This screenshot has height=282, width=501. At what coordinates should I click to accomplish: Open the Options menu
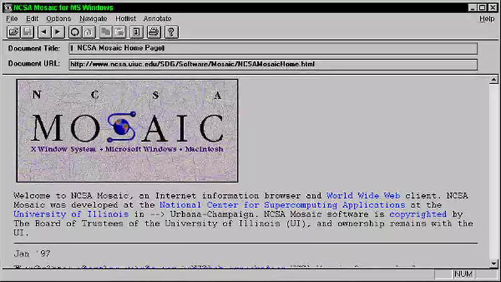58,19
